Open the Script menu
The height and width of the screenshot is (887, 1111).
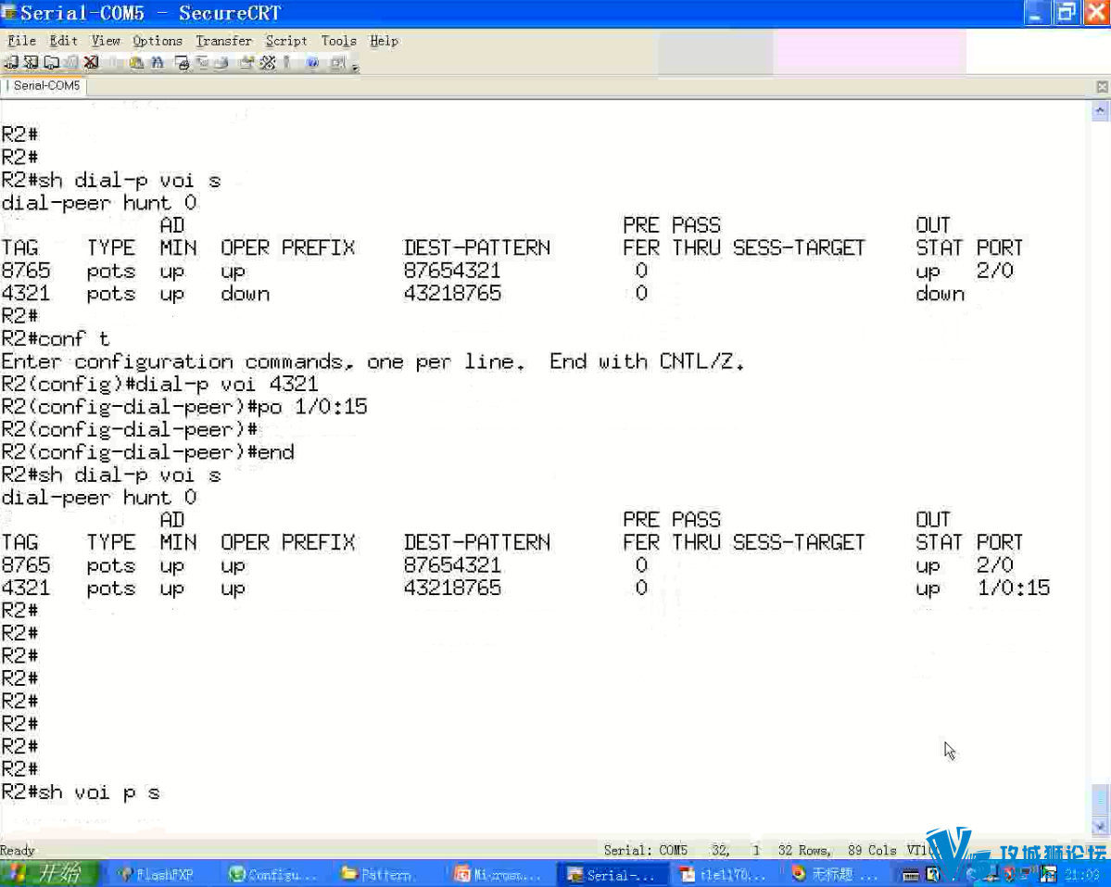pyautogui.click(x=286, y=41)
